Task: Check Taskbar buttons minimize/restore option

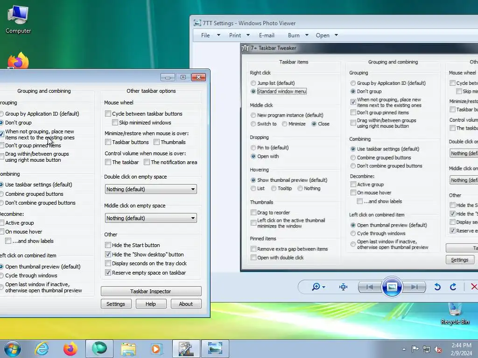Action: [x=108, y=142]
